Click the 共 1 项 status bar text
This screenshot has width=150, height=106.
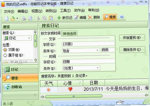click(x=8, y=104)
